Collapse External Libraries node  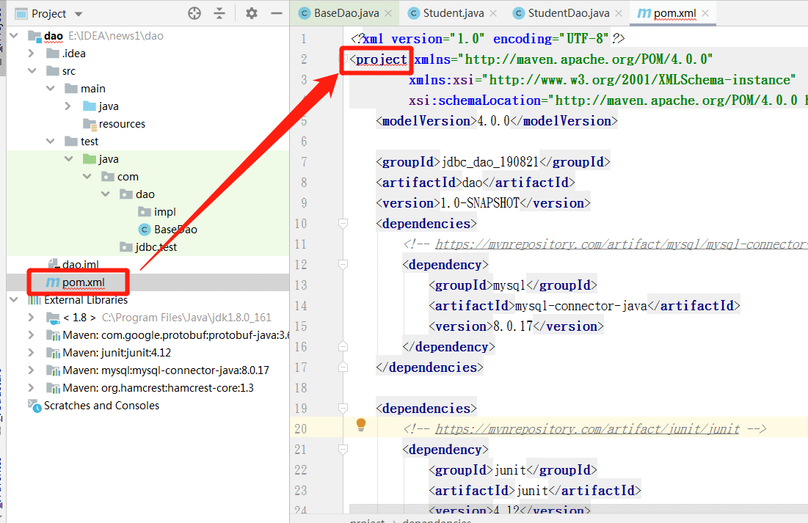[x=14, y=299]
